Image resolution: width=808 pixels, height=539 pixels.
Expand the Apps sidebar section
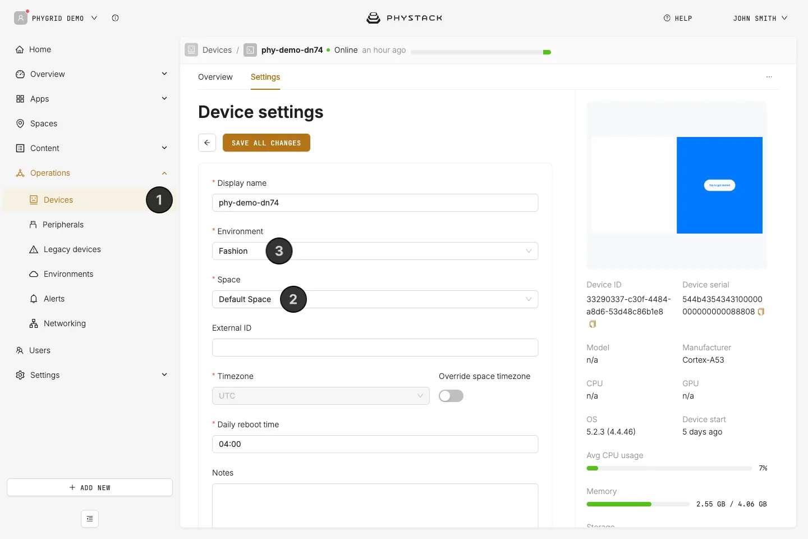tap(164, 99)
